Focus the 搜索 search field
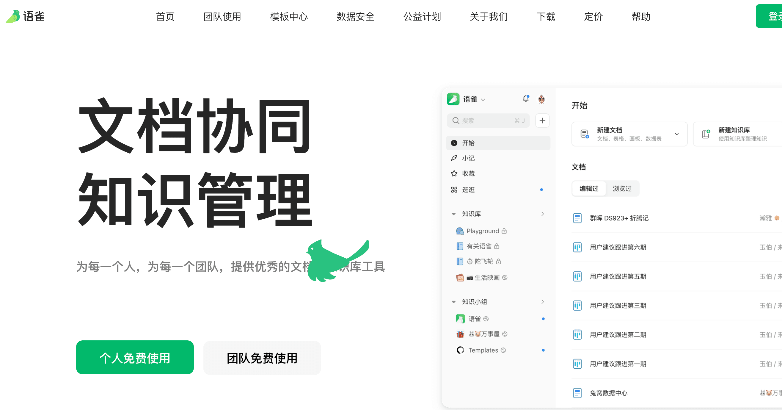The height and width of the screenshot is (410, 782). [488, 121]
